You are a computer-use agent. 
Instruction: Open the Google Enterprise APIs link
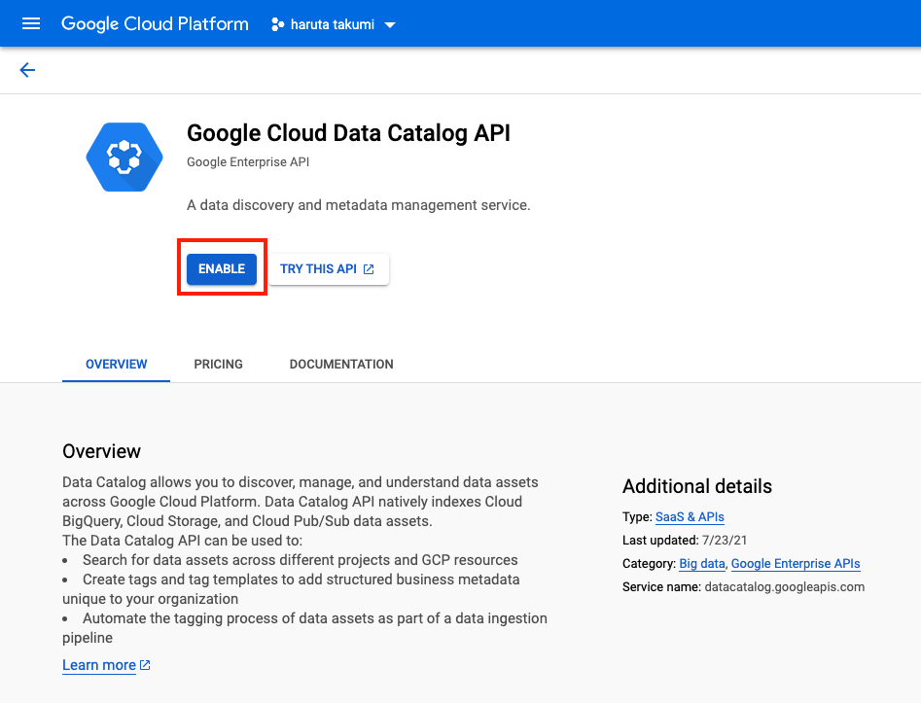(x=796, y=563)
